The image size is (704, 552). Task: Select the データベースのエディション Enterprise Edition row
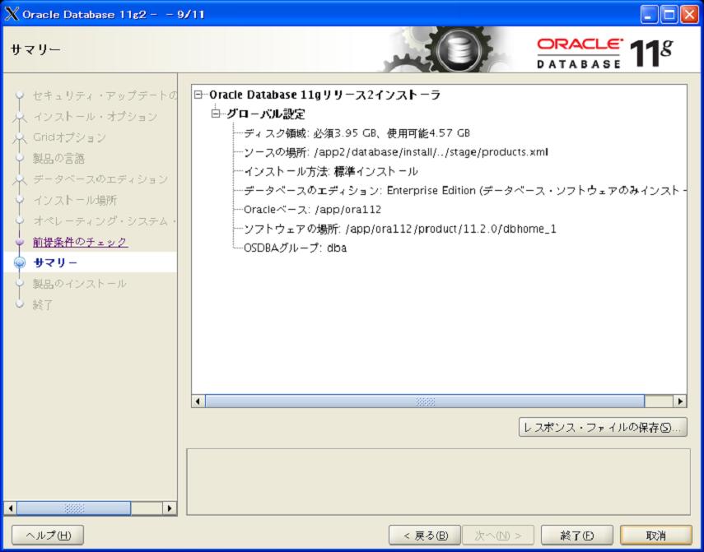tap(465, 191)
